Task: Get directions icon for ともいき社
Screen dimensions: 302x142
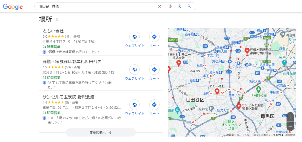Action: point(154,37)
